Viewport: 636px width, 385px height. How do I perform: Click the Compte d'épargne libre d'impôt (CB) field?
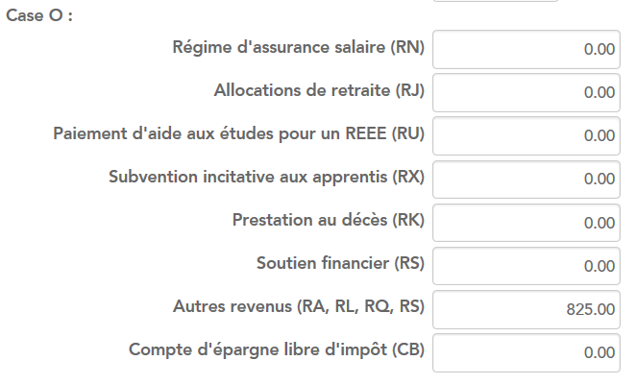click(x=526, y=351)
